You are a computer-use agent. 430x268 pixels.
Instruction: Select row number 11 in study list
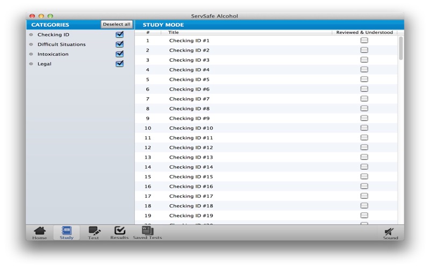point(266,138)
